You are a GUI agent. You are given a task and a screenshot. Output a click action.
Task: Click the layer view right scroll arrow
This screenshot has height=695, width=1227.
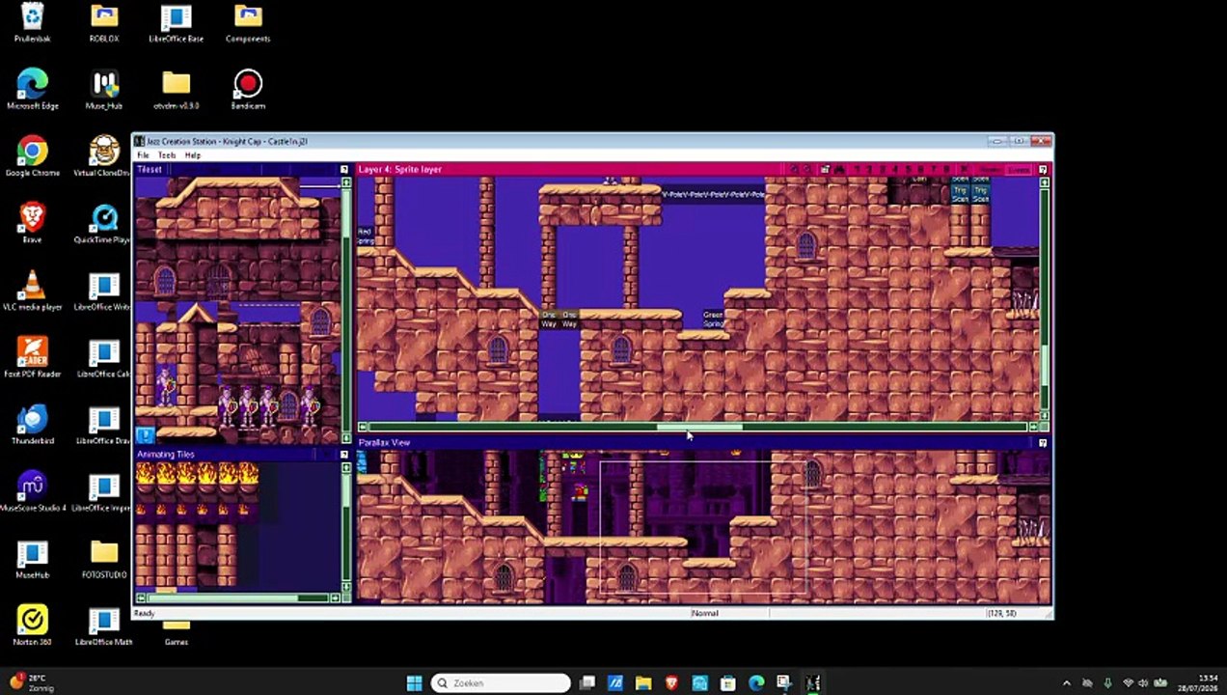(x=1032, y=427)
